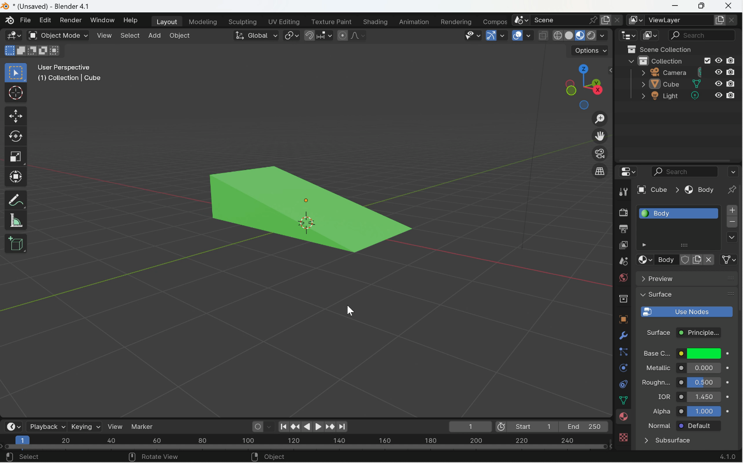Expand the Light item in the outliner
This screenshot has height=463, width=743.
click(x=643, y=96)
